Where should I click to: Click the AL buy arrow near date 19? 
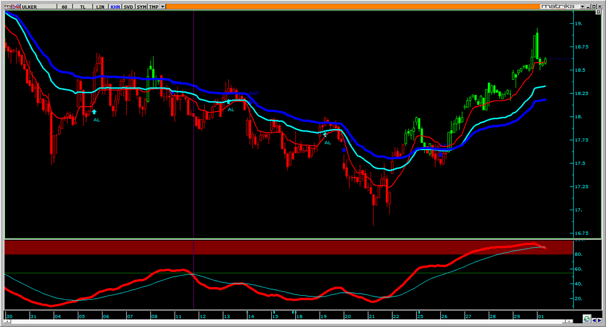[x=325, y=134]
